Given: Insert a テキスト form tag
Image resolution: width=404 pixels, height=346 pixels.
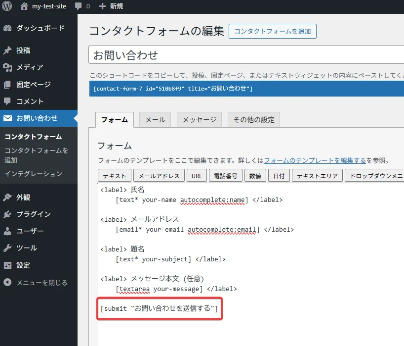Looking at the screenshot, I should pyautogui.click(x=115, y=176).
